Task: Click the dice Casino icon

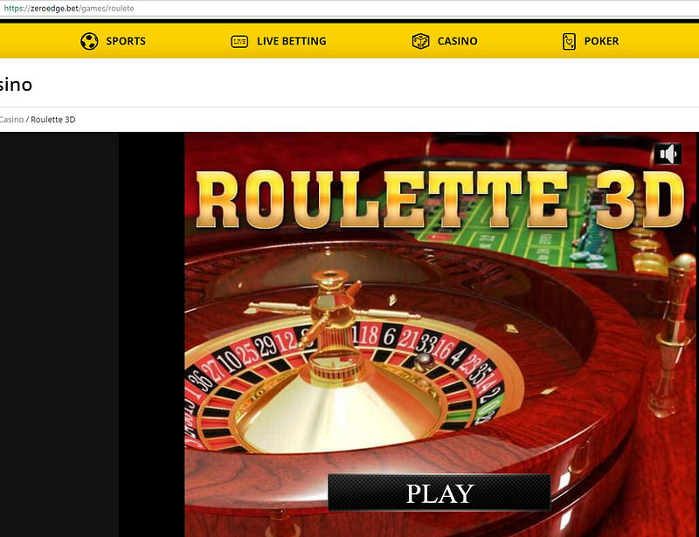Action: tap(420, 41)
